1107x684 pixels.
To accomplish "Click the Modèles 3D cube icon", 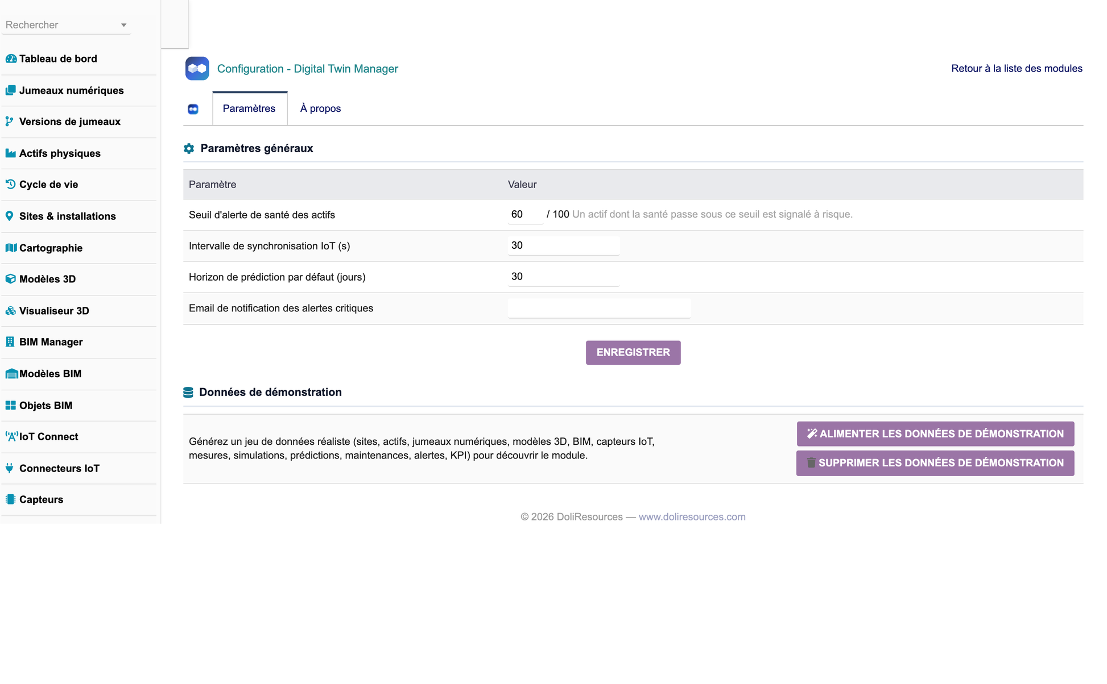I will click(x=11, y=279).
